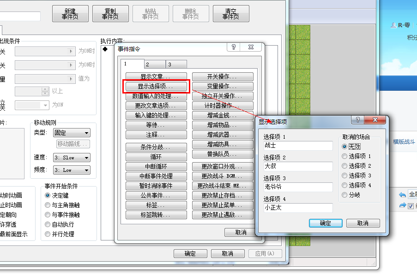Viewport: 417px width, 275px height.
Task: Switch to tab 3 of event commands
Action: click(176, 64)
